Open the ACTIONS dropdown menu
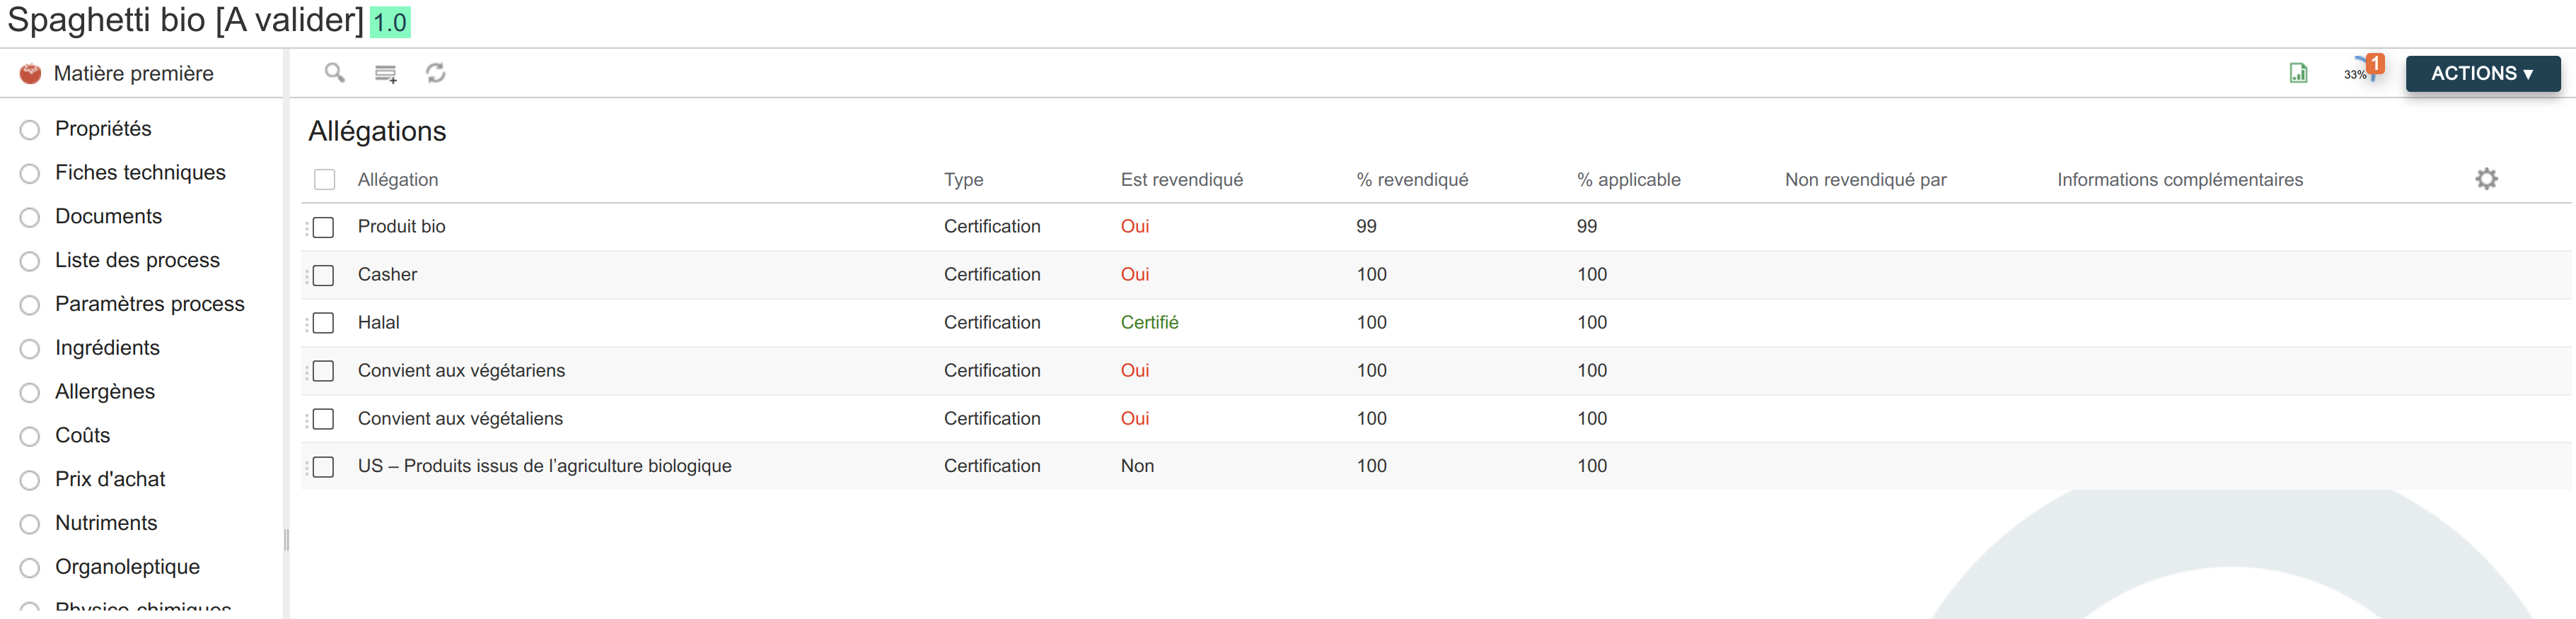2576x619 pixels. 2482,74
